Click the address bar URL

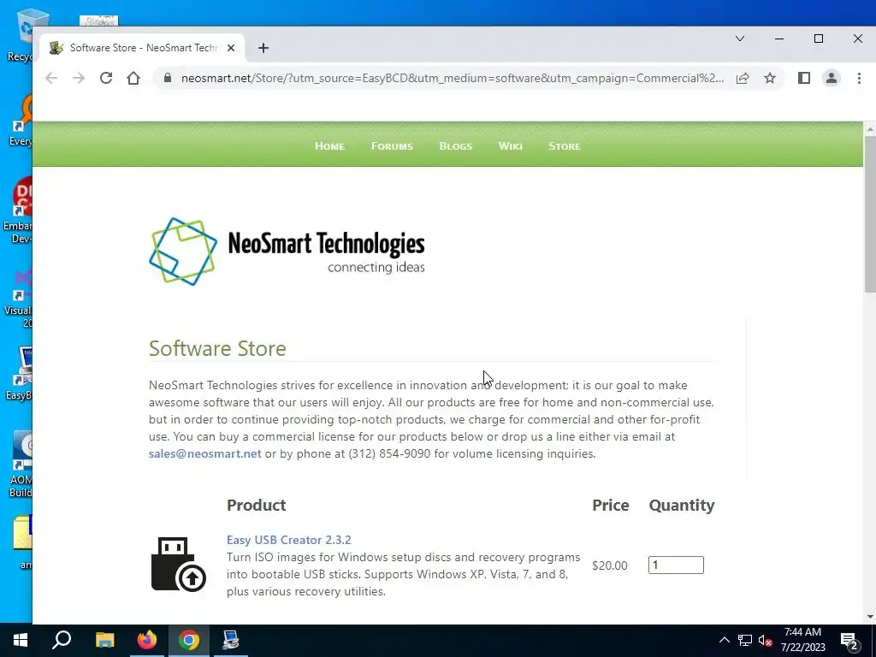(x=453, y=78)
